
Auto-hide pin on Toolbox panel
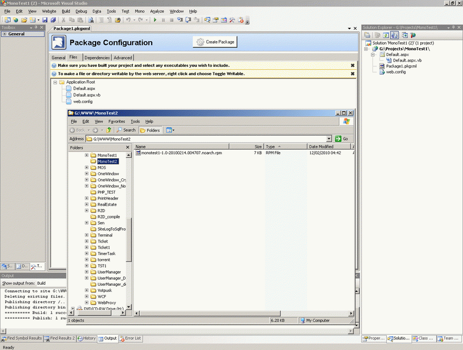(36, 27)
